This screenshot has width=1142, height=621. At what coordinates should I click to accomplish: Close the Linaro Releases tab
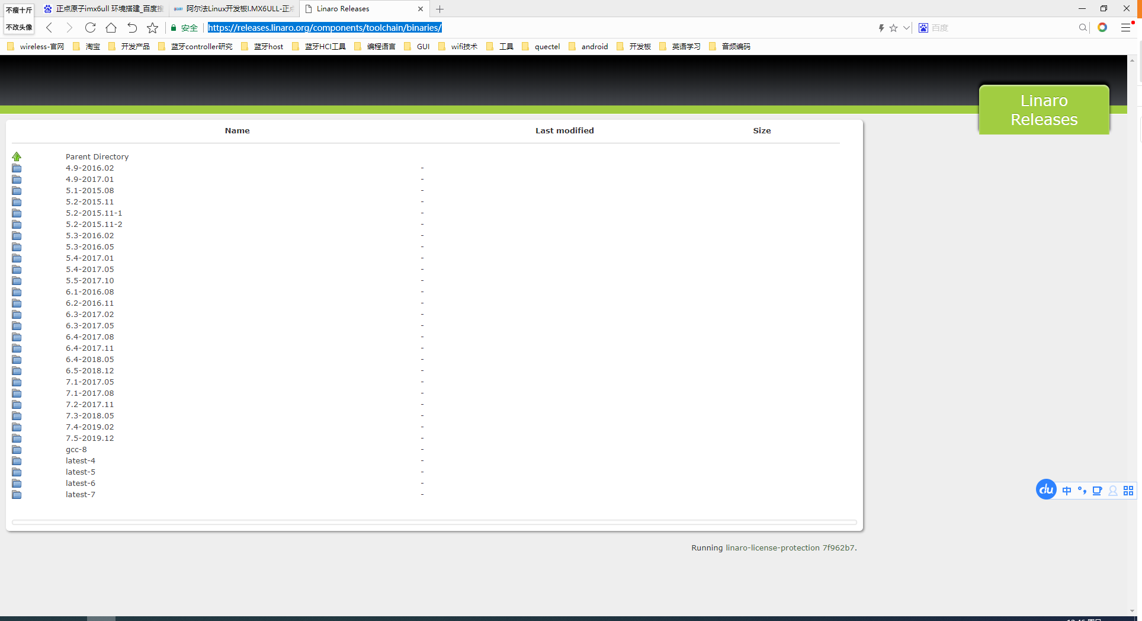pos(421,9)
